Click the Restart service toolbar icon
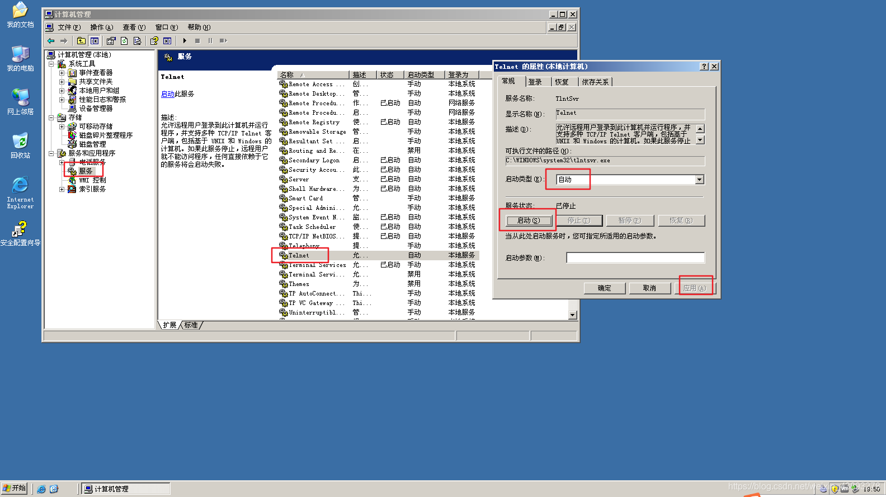Image resolution: width=886 pixels, height=497 pixels. tap(223, 41)
